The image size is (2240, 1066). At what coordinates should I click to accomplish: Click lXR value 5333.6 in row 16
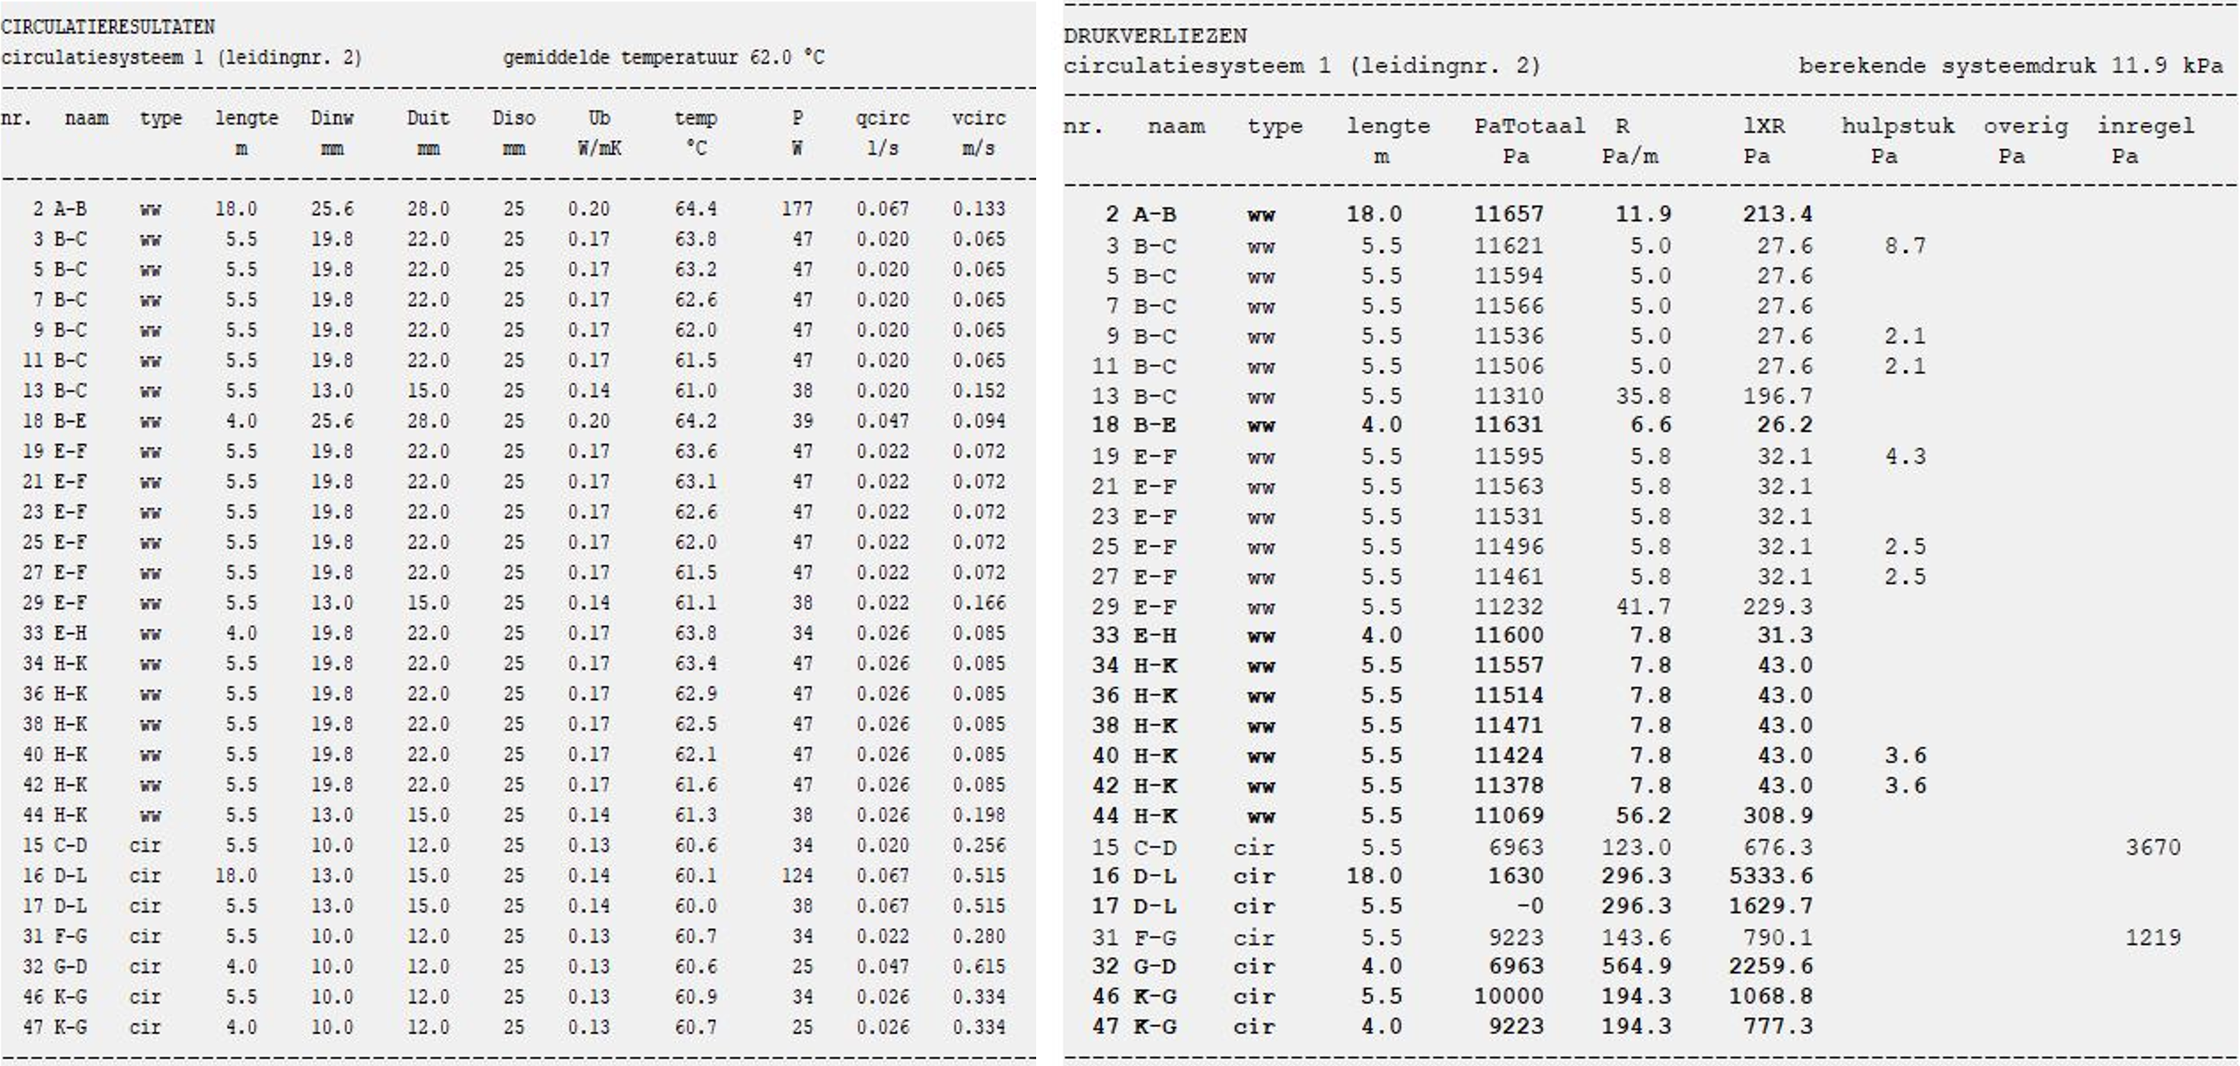pyautogui.click(x=1770, y=876)
